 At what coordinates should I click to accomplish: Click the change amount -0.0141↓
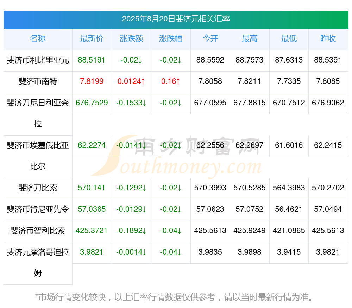tap(131, 145)
